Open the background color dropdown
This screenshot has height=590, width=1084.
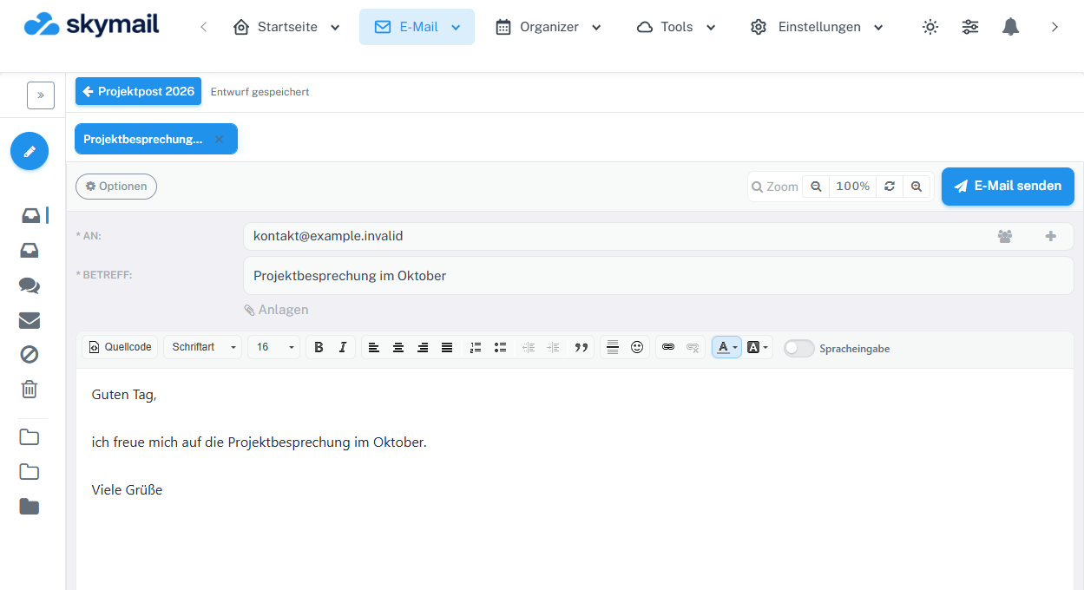pyautogui.click(x=758, y=347)
